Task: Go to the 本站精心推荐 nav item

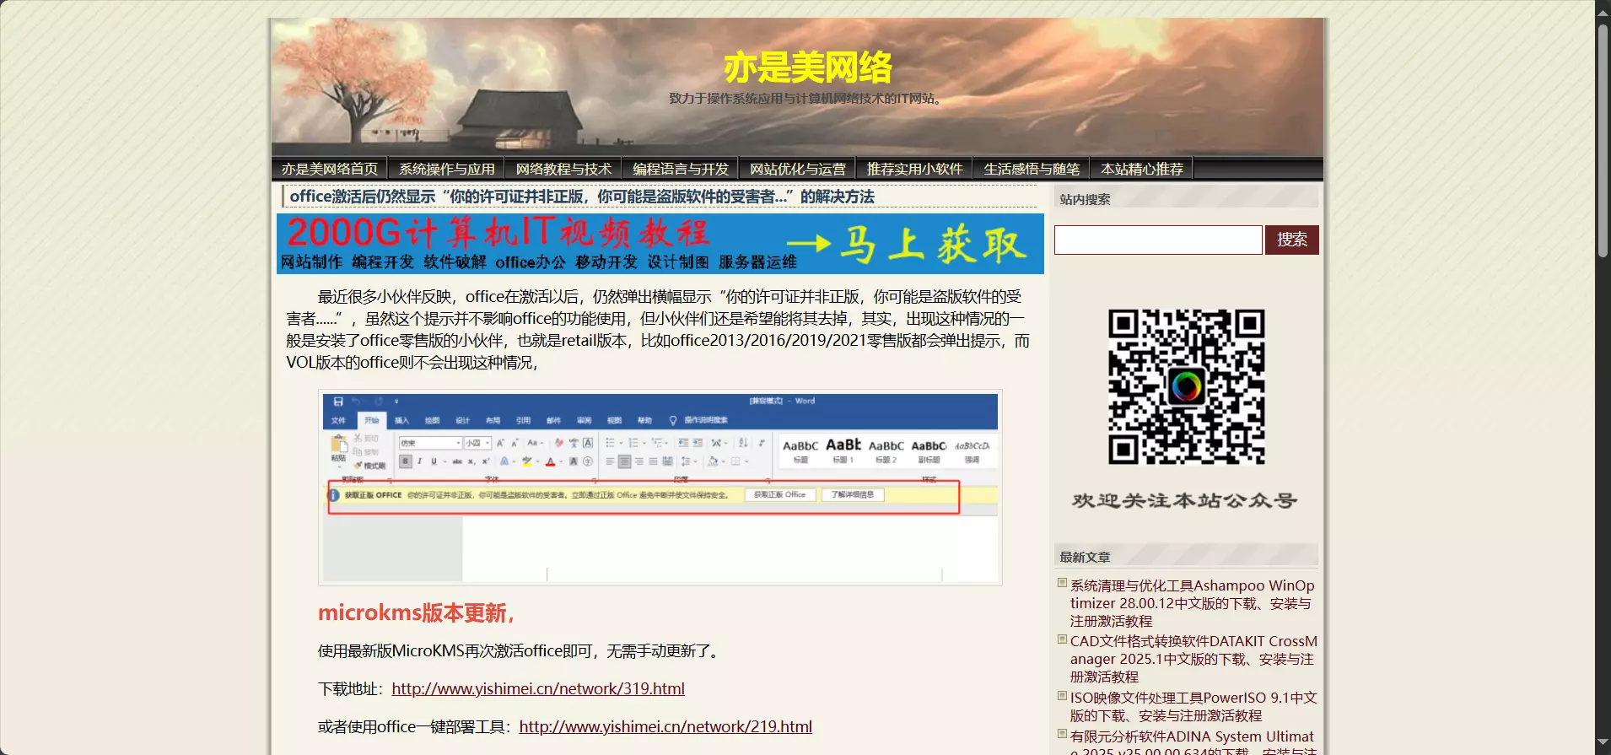Action: [1142, 169]
